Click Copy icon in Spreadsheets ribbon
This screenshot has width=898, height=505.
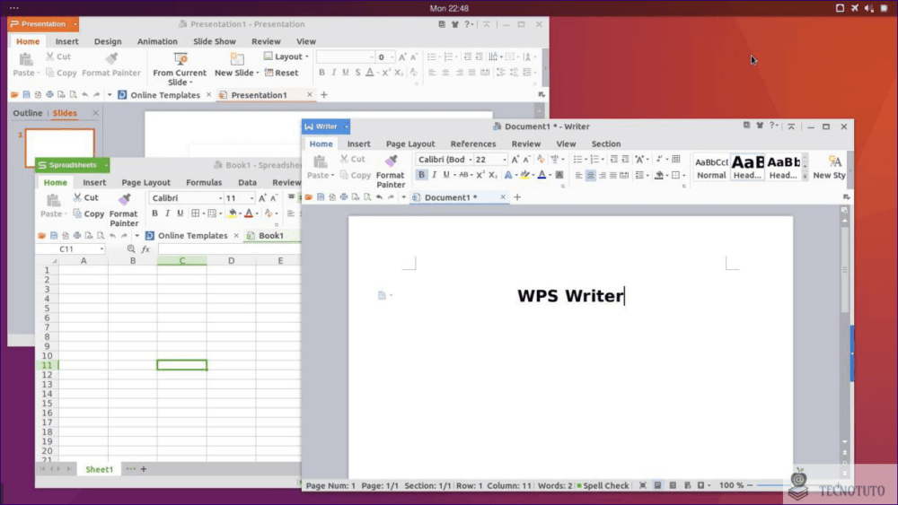pos(77,213)
